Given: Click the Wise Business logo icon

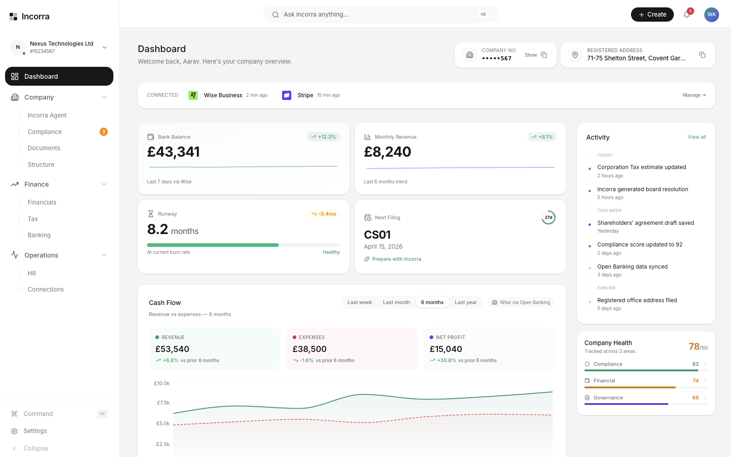Looking at the screenshot, I should coord(193,95).
